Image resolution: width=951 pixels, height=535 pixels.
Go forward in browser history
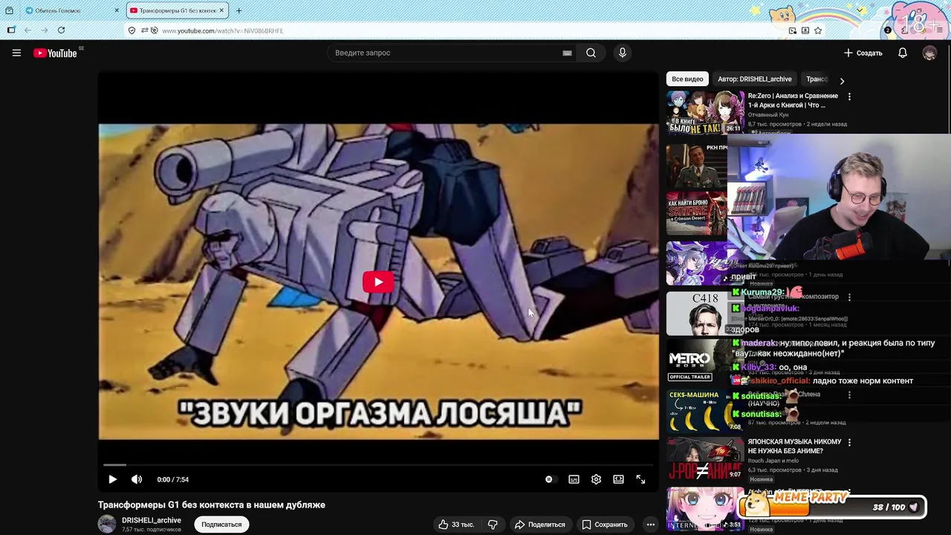[x=45, y=30]
